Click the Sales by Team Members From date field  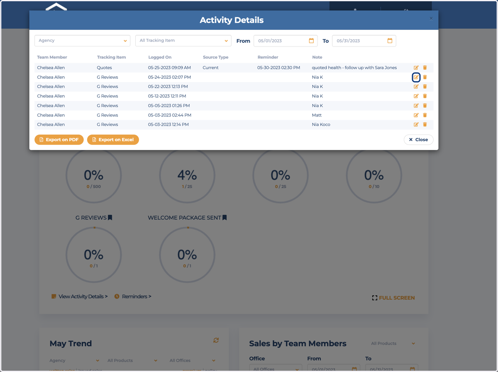coord(334,368)
